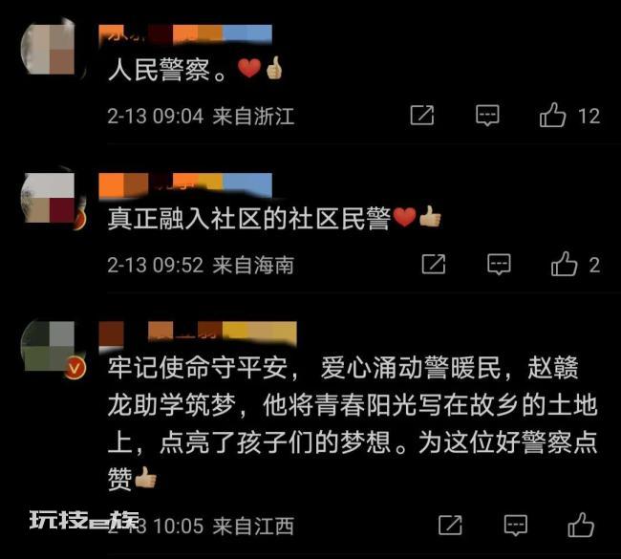Image resolution: width=621 pixels, height=559 pixels.
Task: Open third commenter's verified avatar
Action: [53, 349]
